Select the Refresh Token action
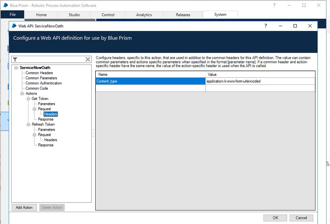330x224 pixels. [43, 124]
